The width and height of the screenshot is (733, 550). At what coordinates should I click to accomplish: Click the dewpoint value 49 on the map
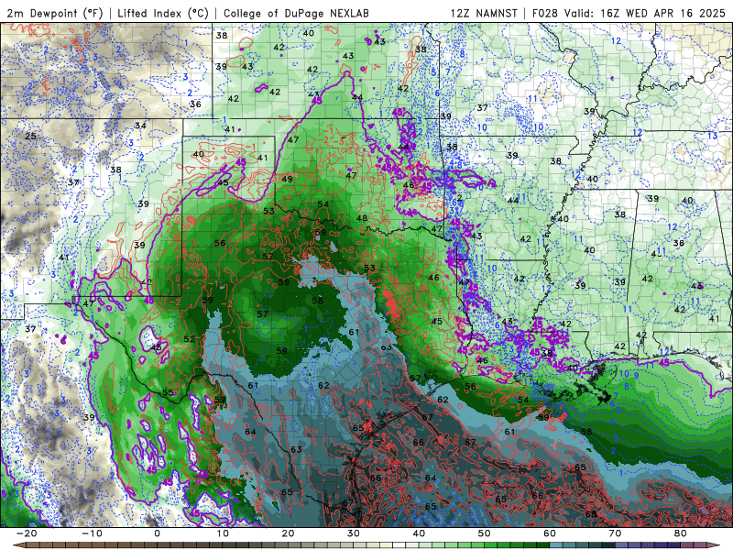click(287, 179)
